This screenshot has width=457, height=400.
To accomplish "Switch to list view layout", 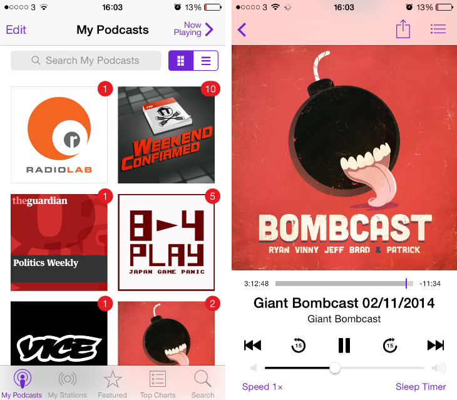I will [x=206, y=61].
